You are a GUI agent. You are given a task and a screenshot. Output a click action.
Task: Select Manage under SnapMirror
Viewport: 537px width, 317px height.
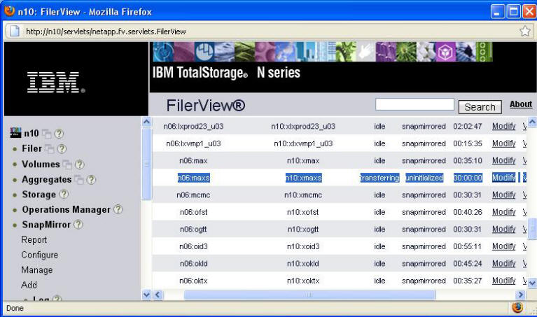pyautogui.click(x=36, y=270)
